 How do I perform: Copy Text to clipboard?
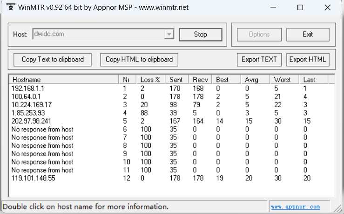click(x=53, y=60)
